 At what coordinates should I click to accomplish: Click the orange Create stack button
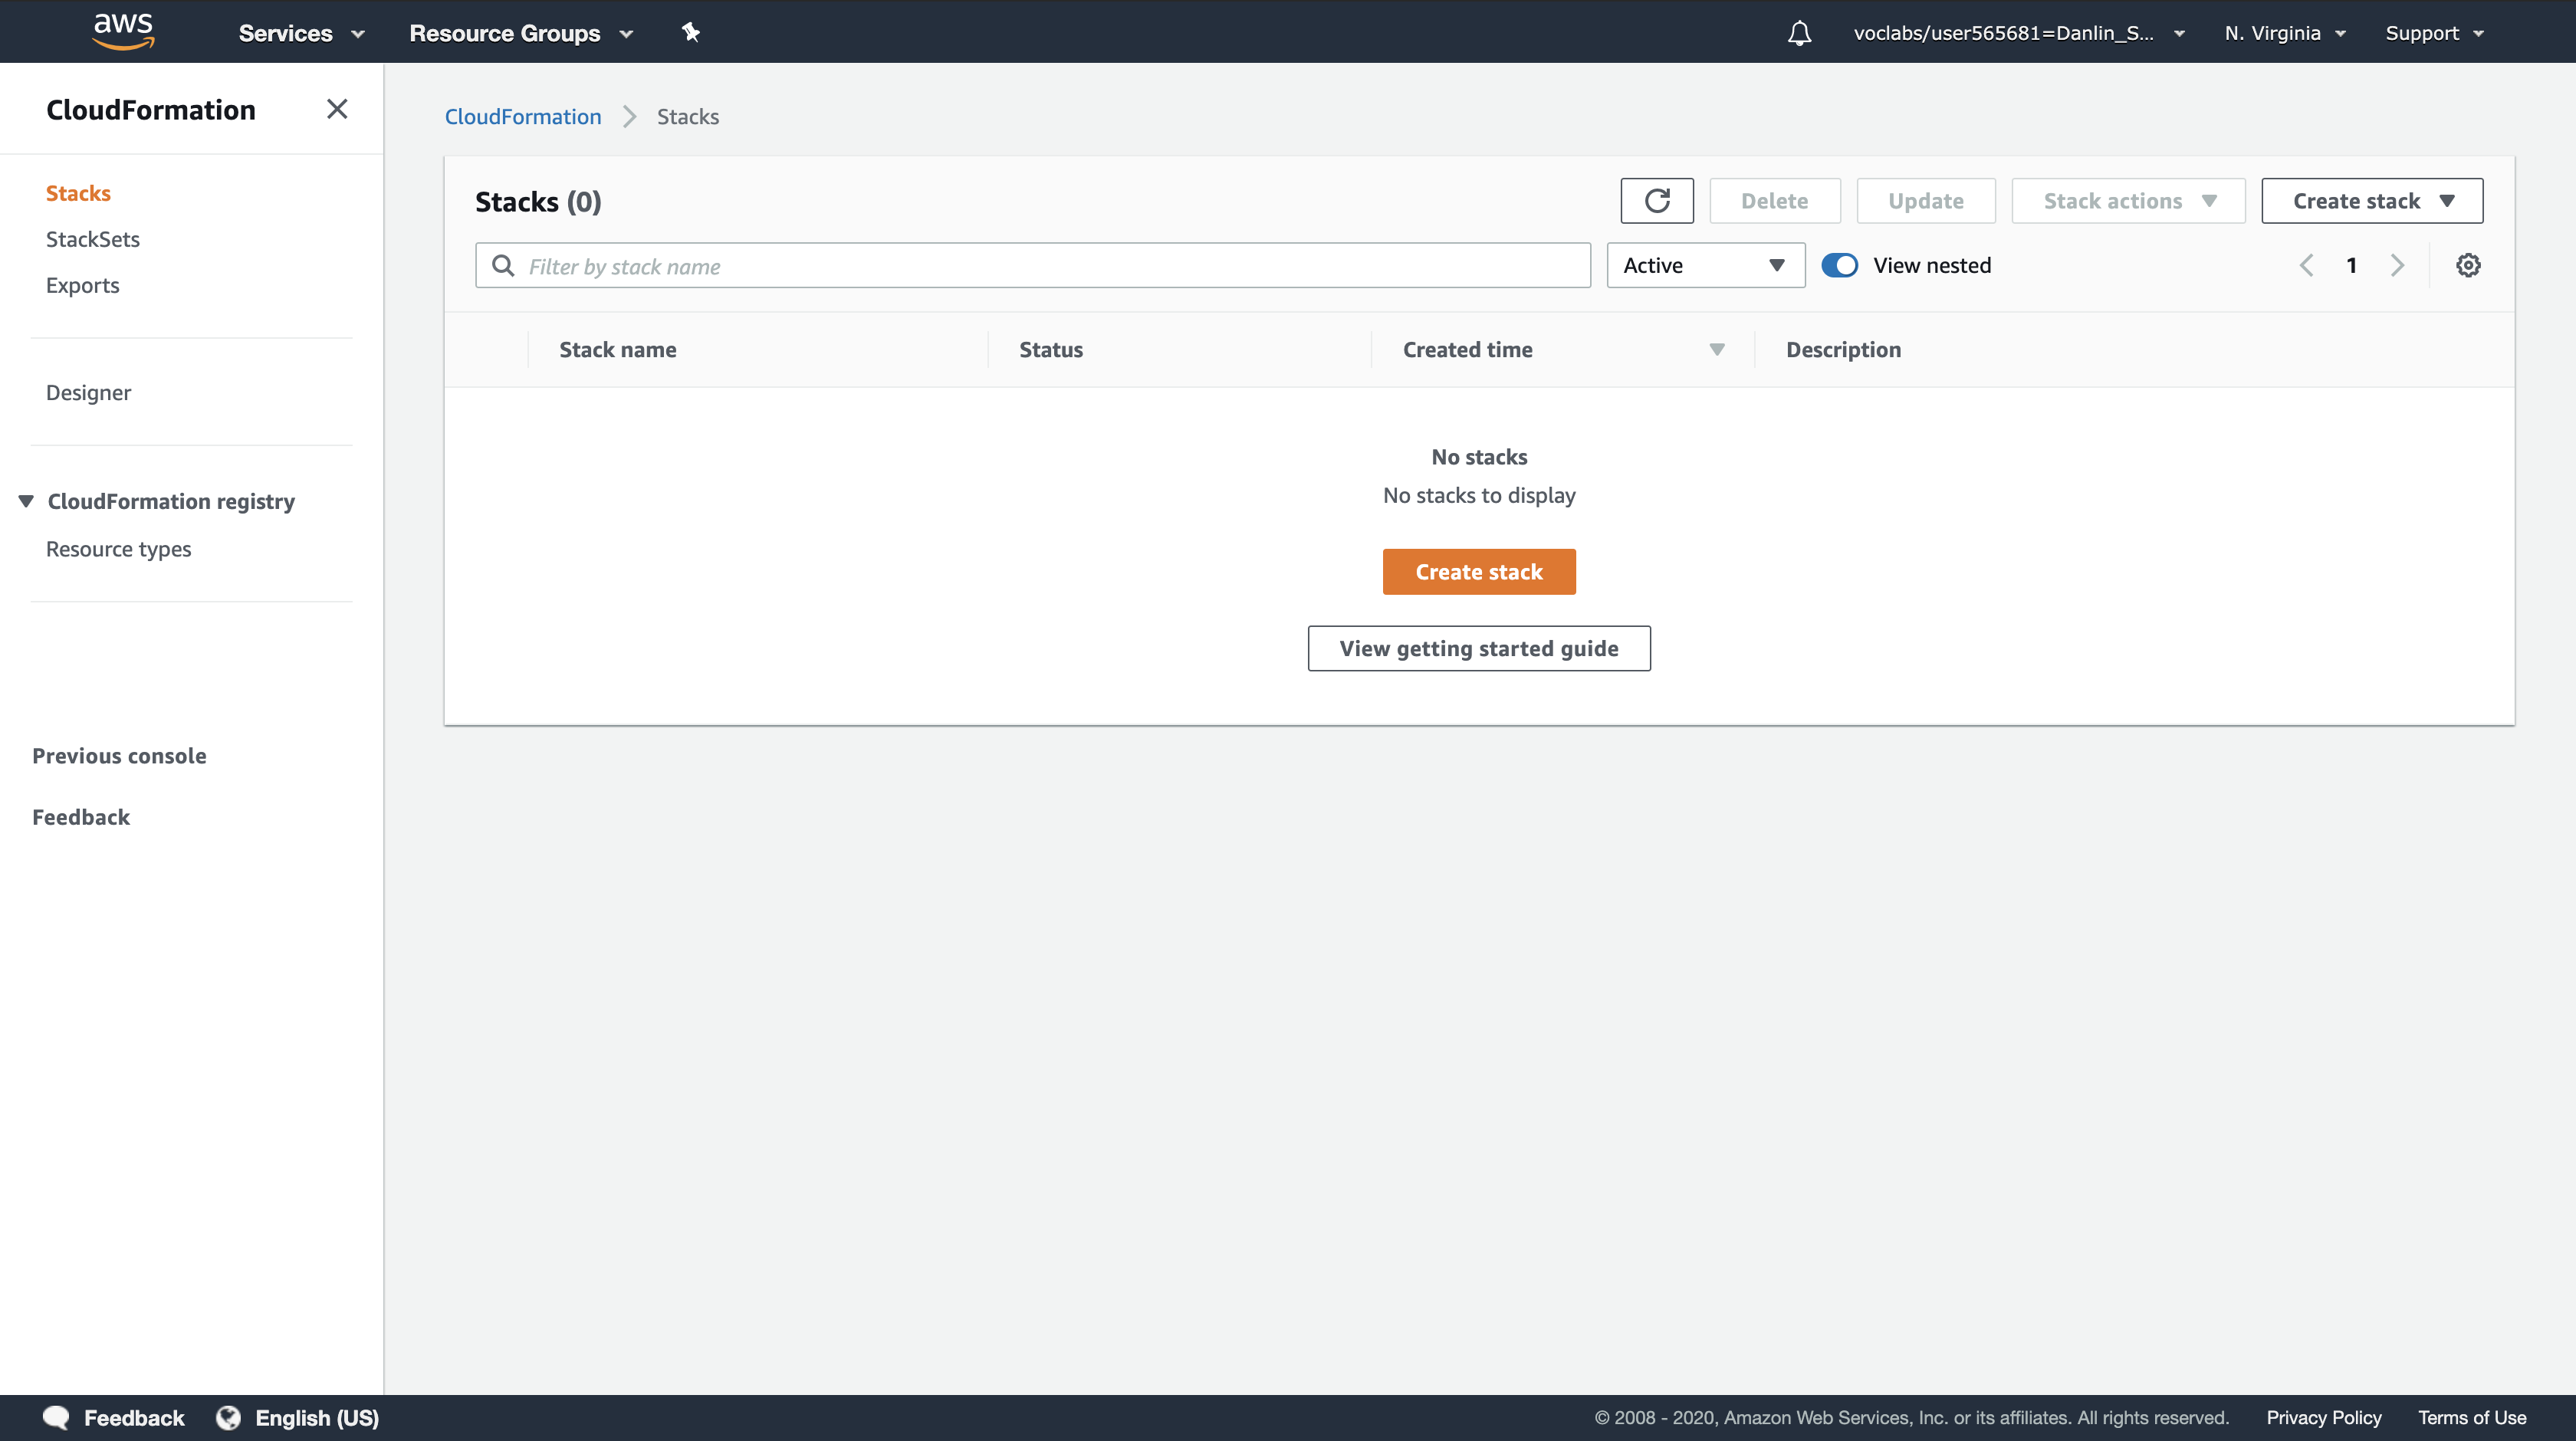pyautogui.click(x=1478, y=572)
